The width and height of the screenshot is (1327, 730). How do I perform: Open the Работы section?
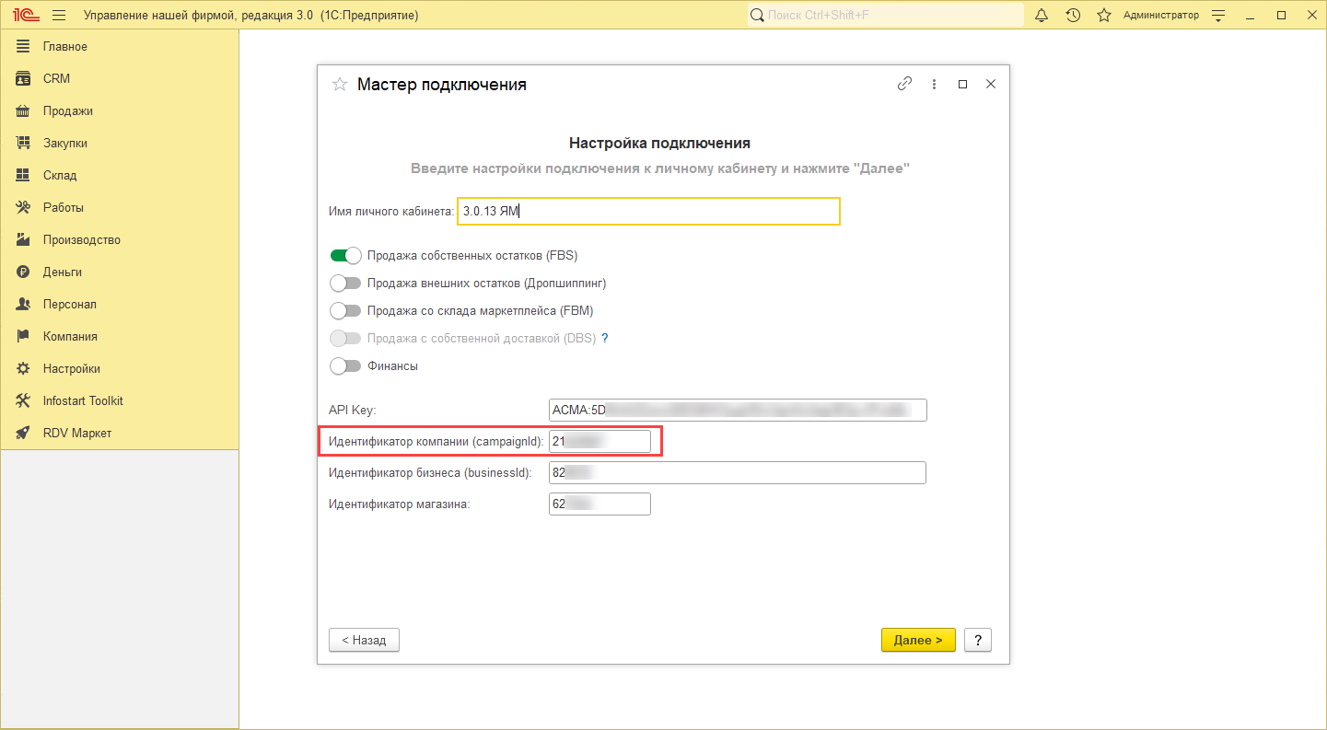click(x=120, y=207)
